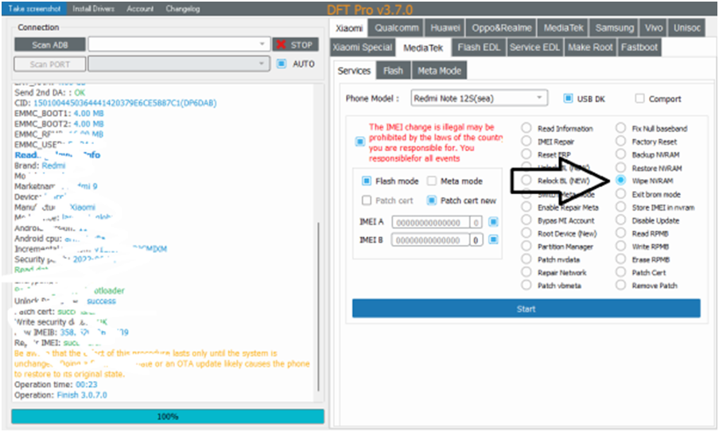This screenshot has height=432, width=719.
Task: Select the Repair Network option
Action: (x=527, y=272)
